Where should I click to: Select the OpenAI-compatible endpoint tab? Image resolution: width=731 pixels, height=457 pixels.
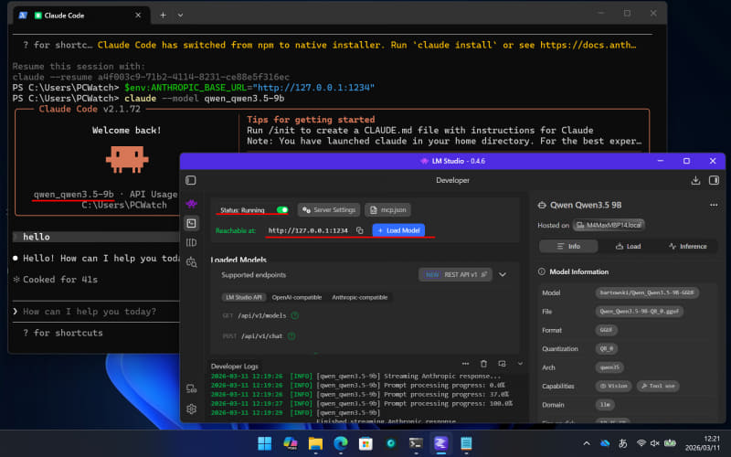tap(297, 298)
